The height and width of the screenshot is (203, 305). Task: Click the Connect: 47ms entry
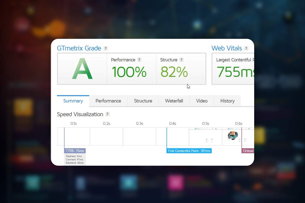point(74,160)
